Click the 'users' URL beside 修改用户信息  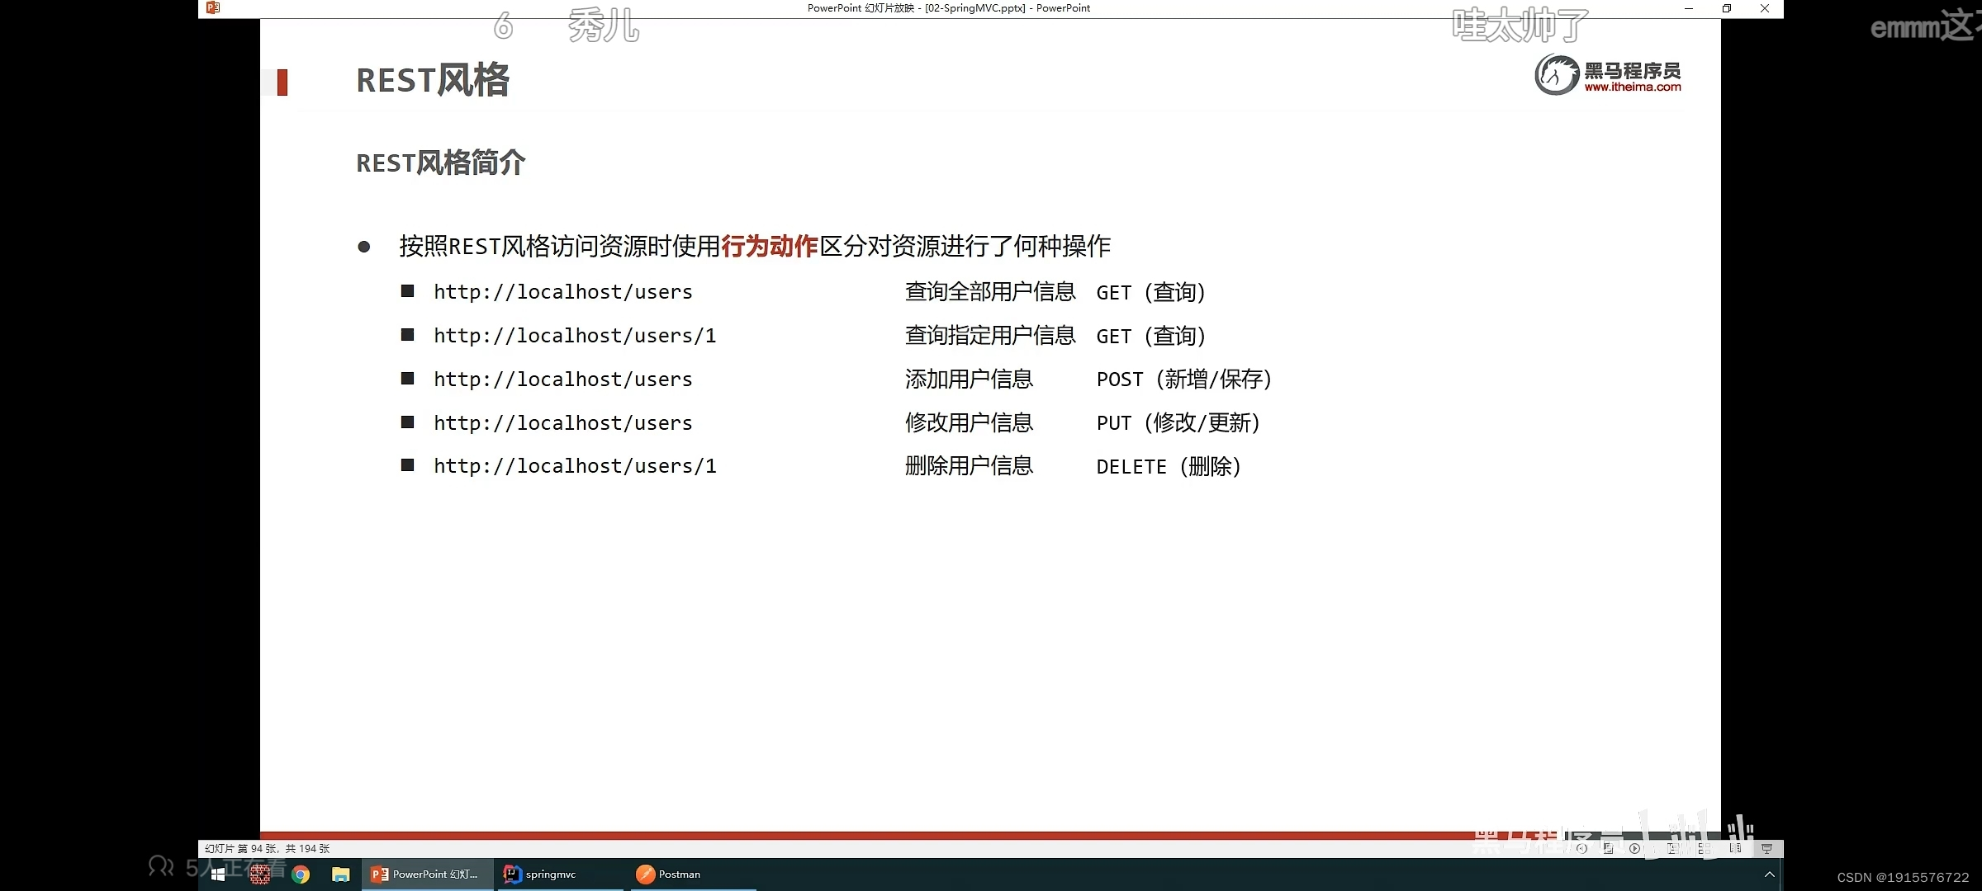tap(563, 423)
